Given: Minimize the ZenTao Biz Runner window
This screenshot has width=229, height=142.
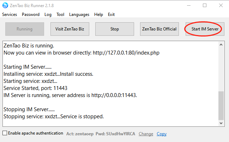Looking at the screenshot, I should [188, 5].
